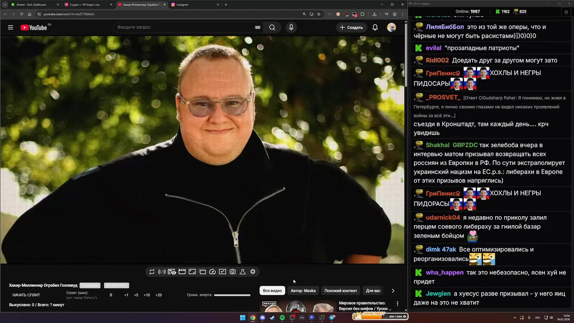Viewport: 574px width, 323px height.
Task: Adjust the Громк. алерта volume slider
Action: tap(232, 295)
